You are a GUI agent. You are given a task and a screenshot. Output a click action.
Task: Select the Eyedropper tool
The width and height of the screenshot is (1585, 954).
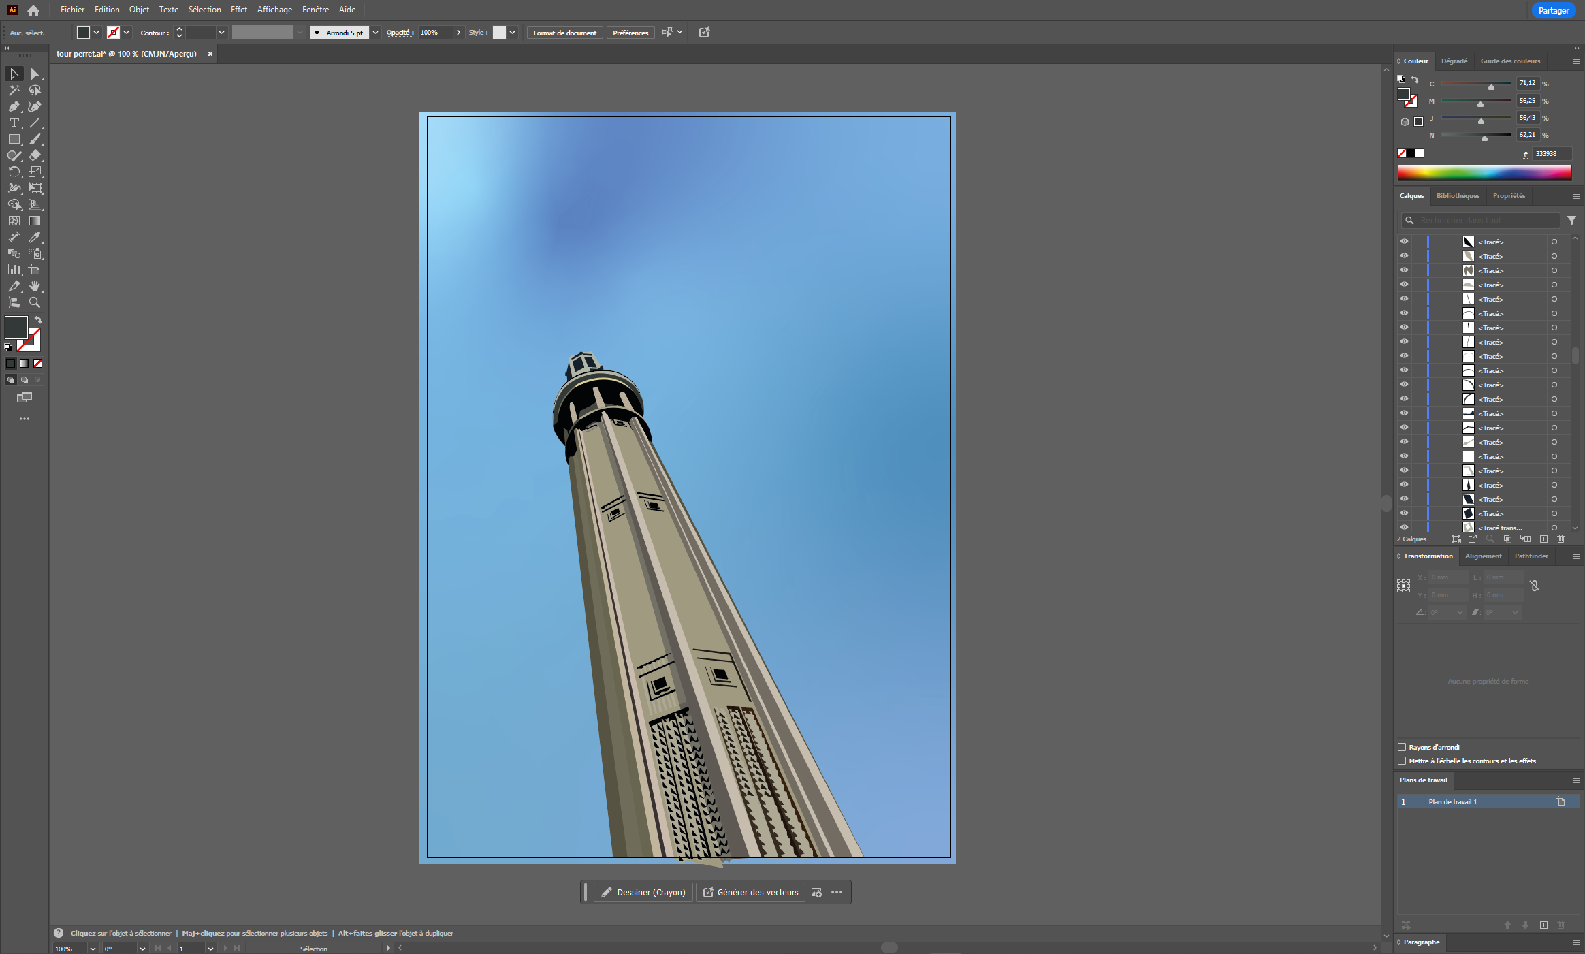[x=35, y=238]
